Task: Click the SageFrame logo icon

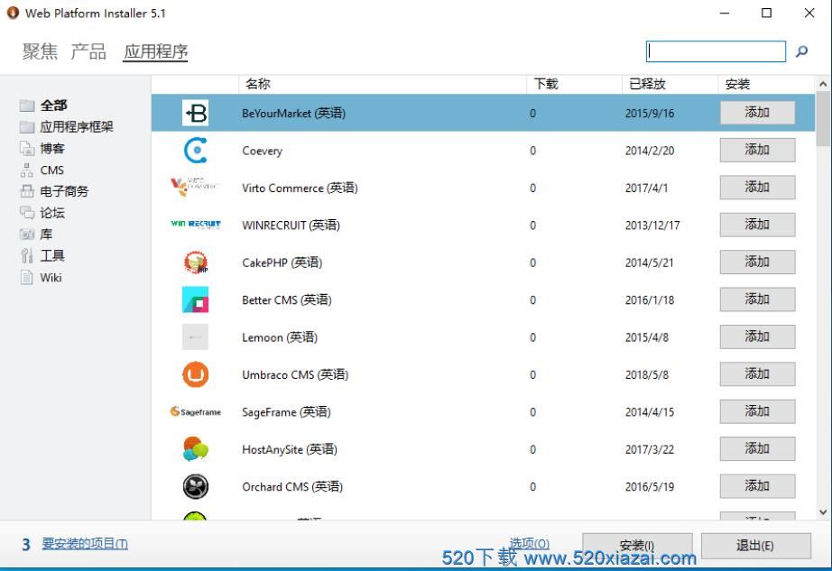Action: (195, 411)
